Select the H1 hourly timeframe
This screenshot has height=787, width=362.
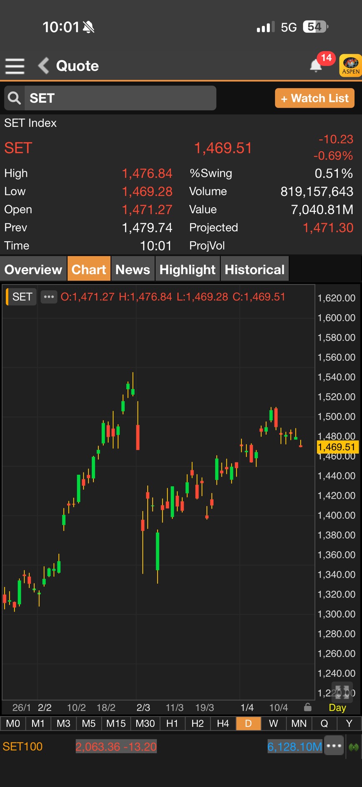[172, 723]
